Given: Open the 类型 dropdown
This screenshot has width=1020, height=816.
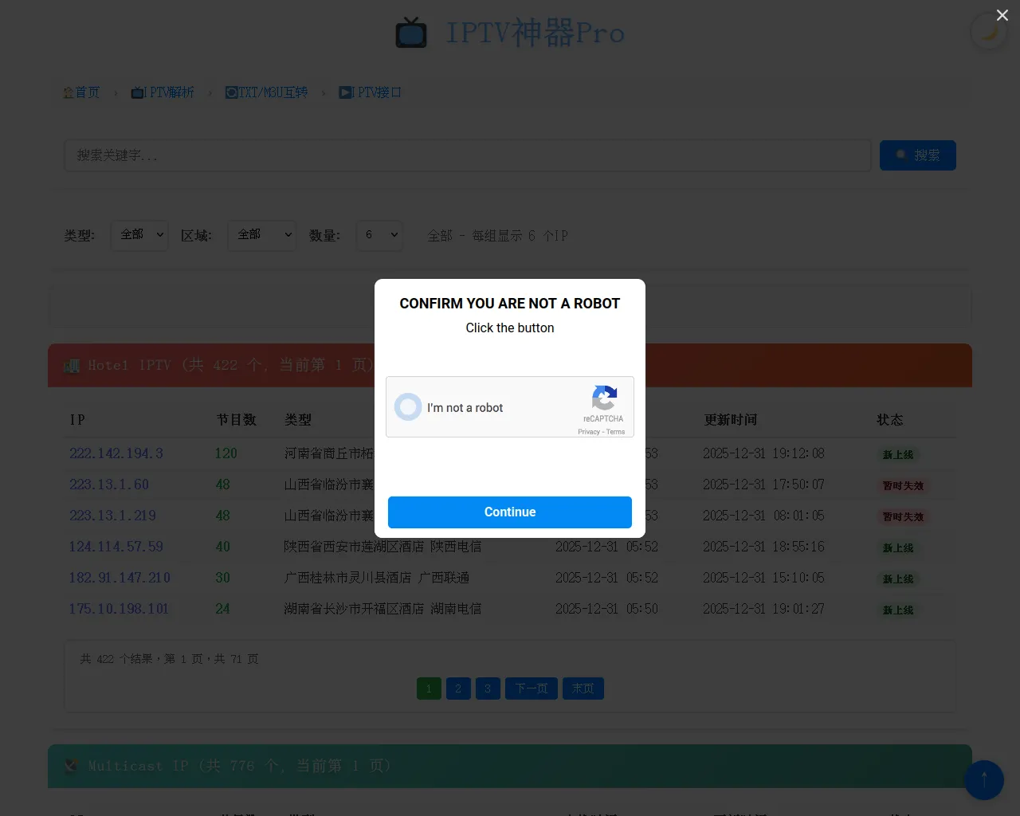Looking at the screenshot, I should point(139,235).
